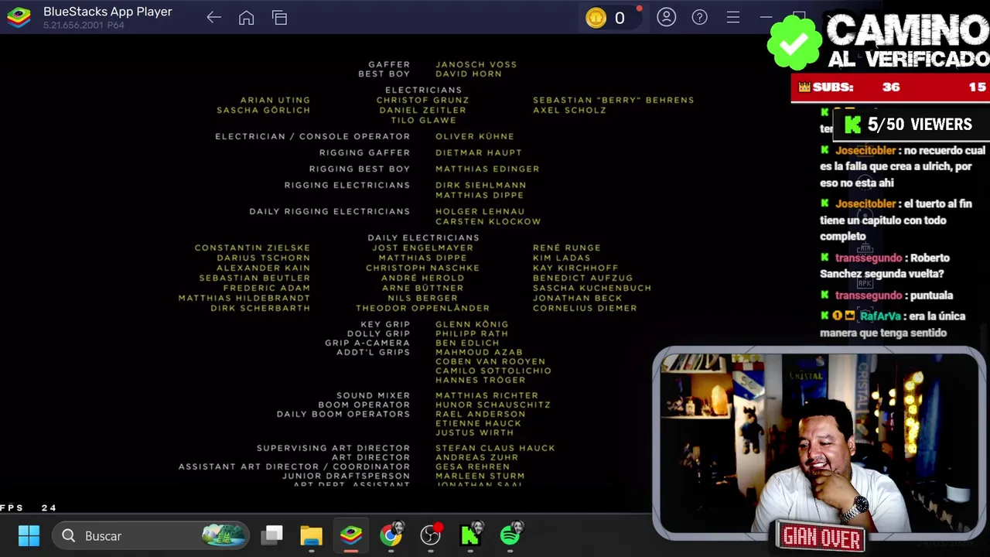Click the credit 'SEBASTIAN "BERRY" BEHRENS'
The image size is (990, 557).
[x=613, y=100]
